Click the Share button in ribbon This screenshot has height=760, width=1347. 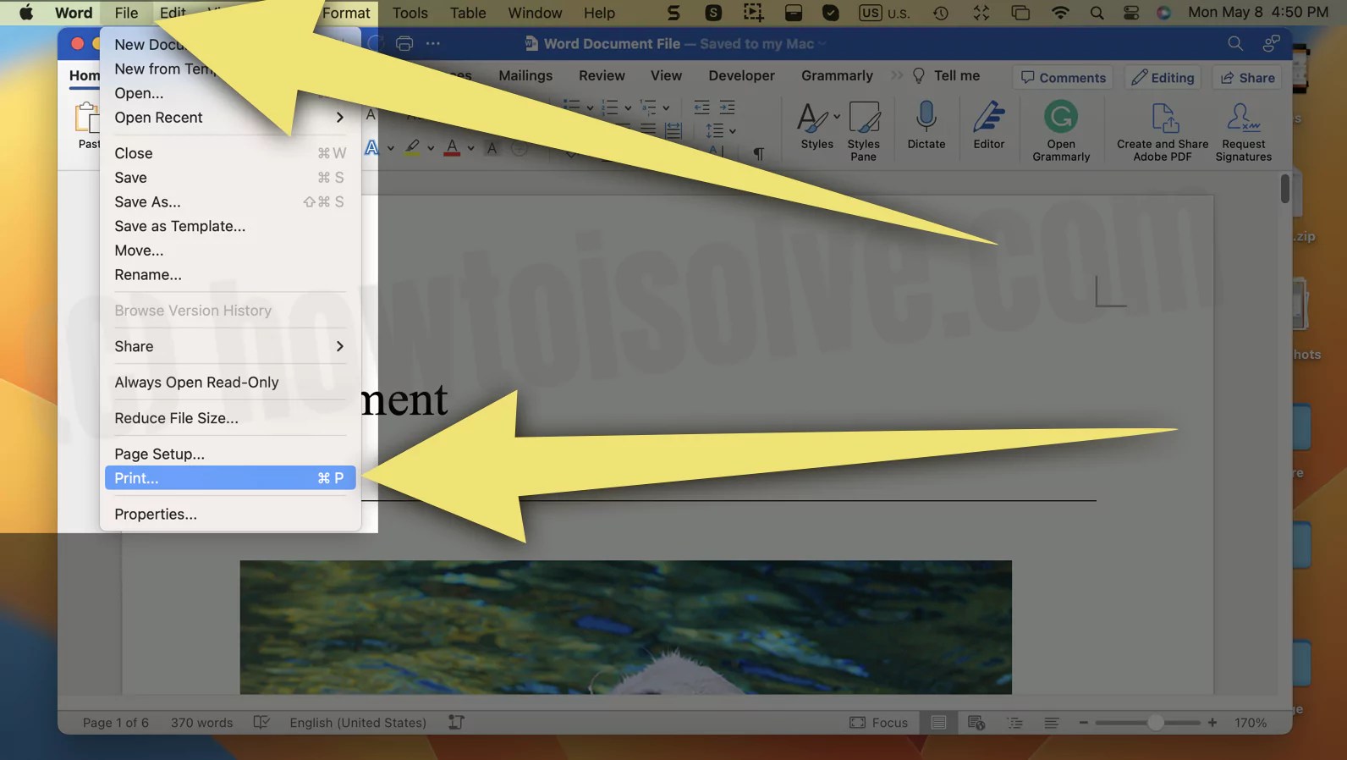[x=1247, y=77]
